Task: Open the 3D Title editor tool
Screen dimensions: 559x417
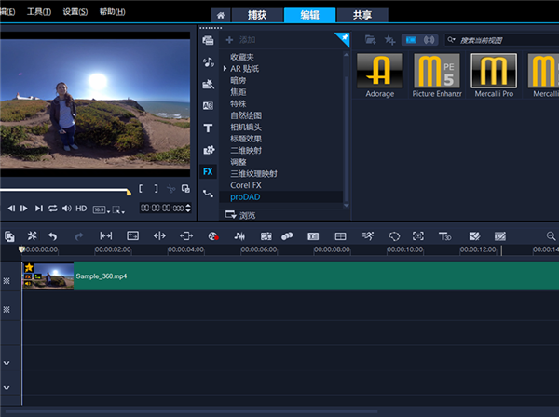Action: point(444,236)
